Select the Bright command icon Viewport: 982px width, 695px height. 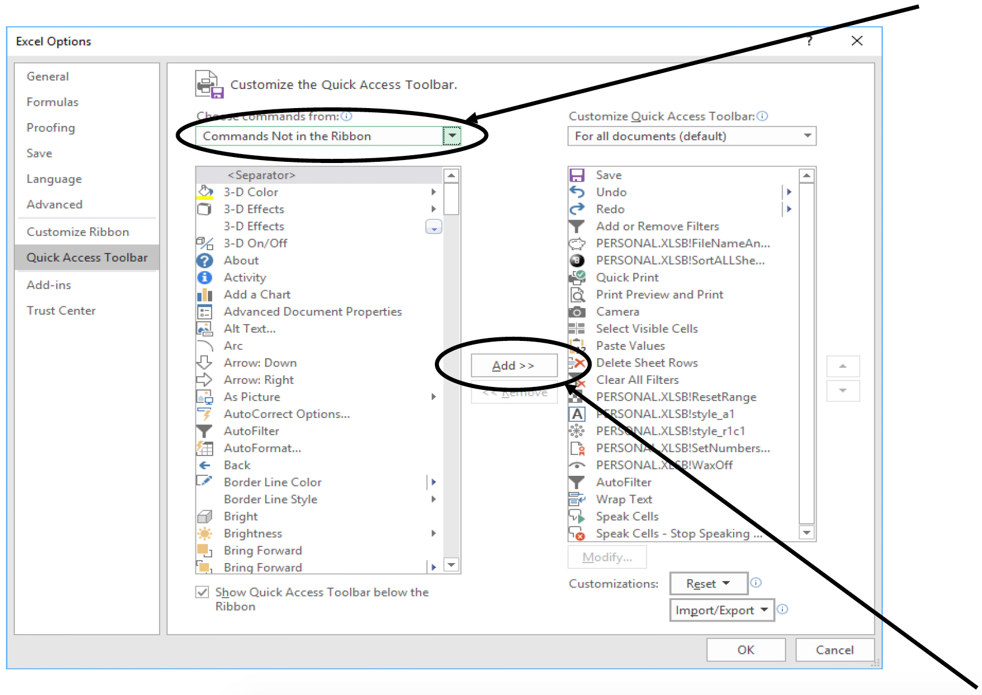(x=205, y=516)
